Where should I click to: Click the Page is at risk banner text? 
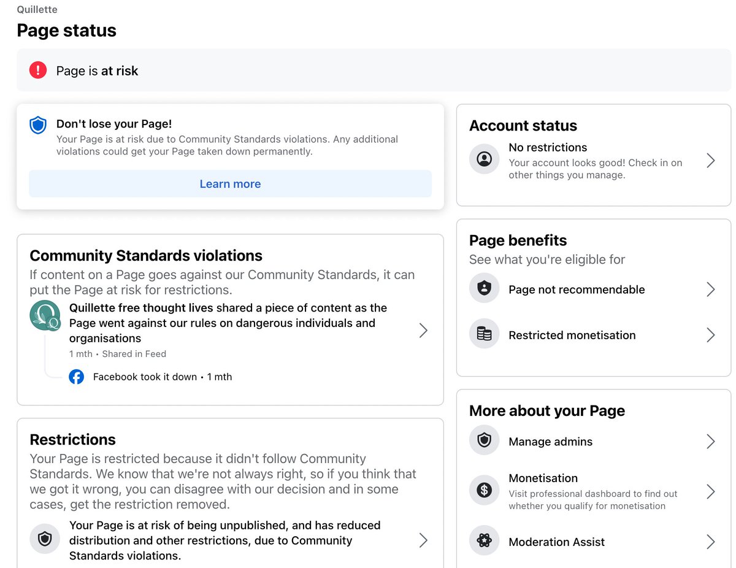(x=97, y=71)
